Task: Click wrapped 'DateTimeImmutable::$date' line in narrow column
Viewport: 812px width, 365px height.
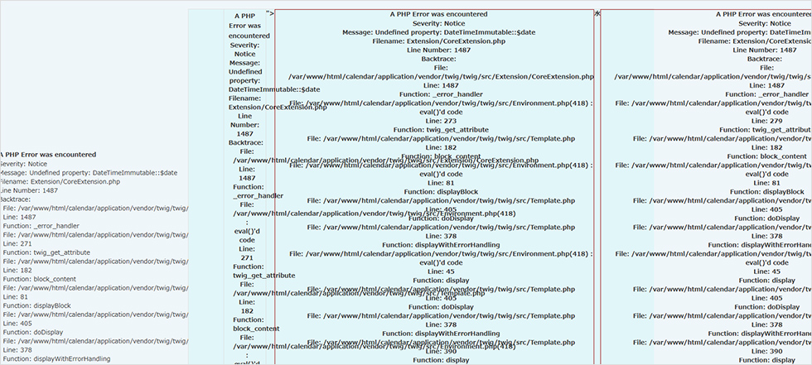Action: pyautogui.click(x=274, y=89)
